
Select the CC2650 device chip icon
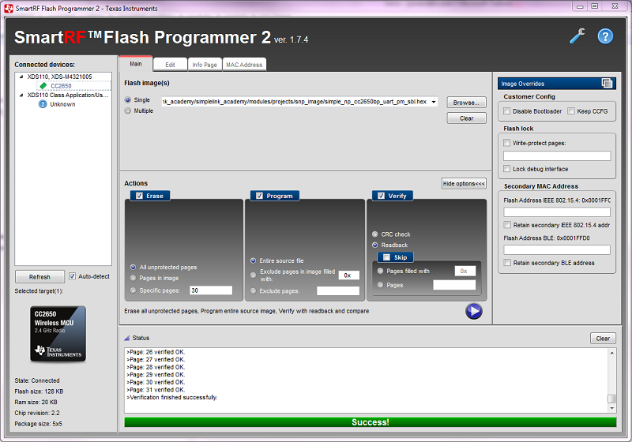[43, 85]
